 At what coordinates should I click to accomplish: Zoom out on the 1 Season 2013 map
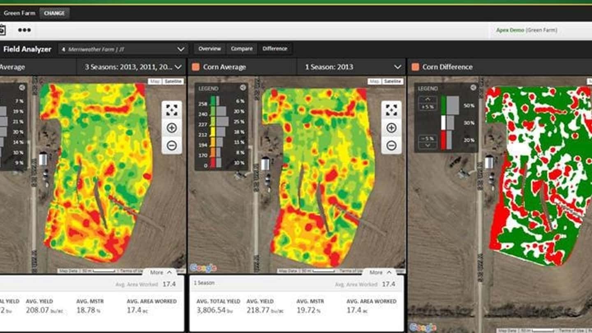coord(391,145)
